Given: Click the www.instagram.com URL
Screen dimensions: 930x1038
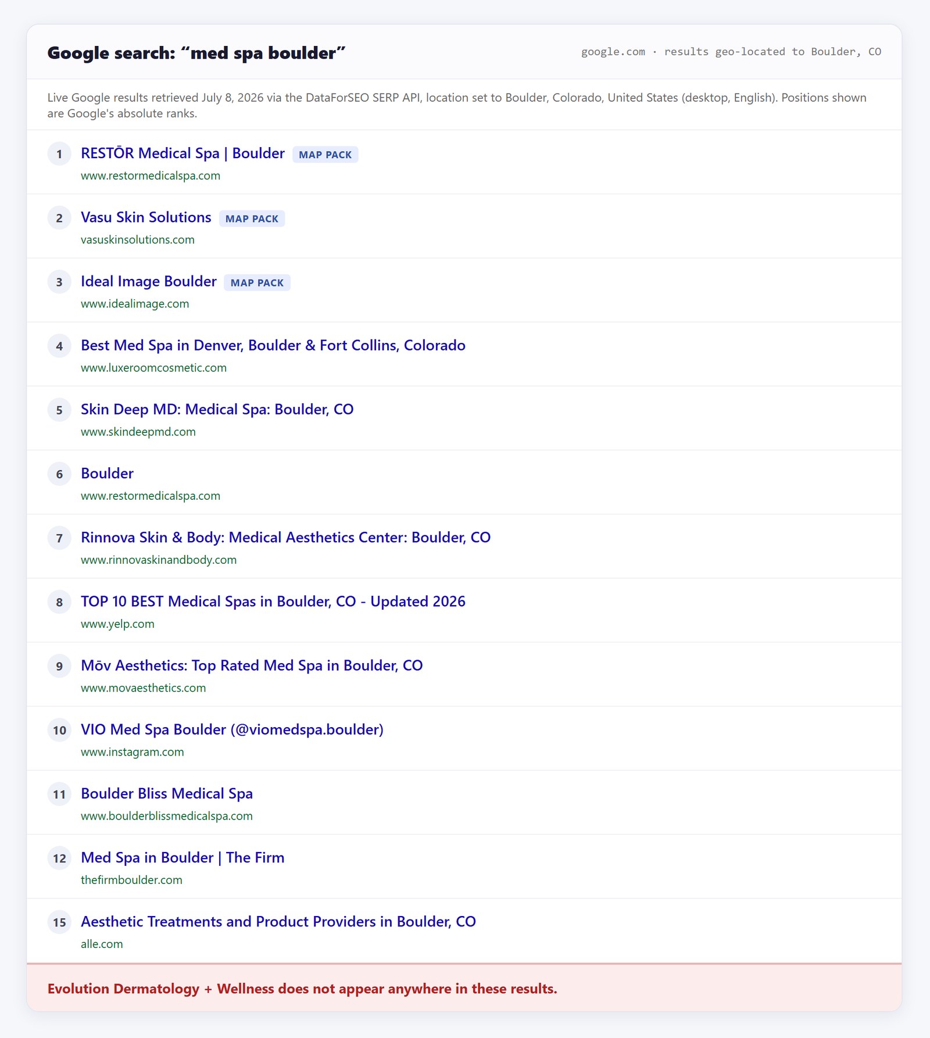Looking at the screenshot, I should 132,751.
